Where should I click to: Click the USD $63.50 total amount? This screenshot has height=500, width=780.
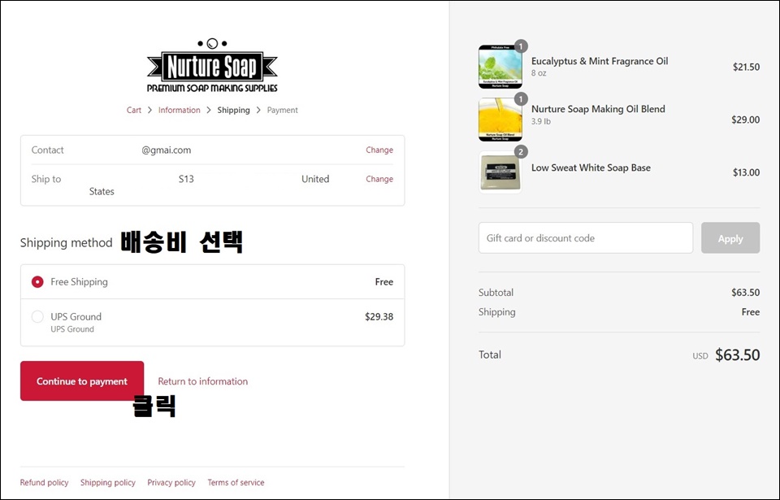pos(726,355)
